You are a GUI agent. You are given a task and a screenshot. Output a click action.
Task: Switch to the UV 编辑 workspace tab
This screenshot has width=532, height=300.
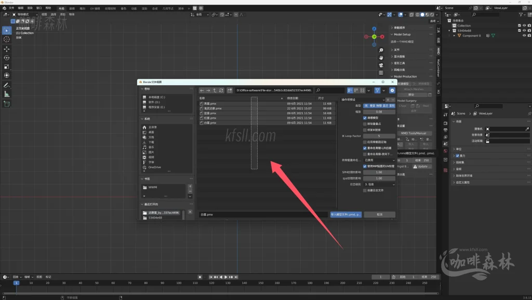[94, 8]
